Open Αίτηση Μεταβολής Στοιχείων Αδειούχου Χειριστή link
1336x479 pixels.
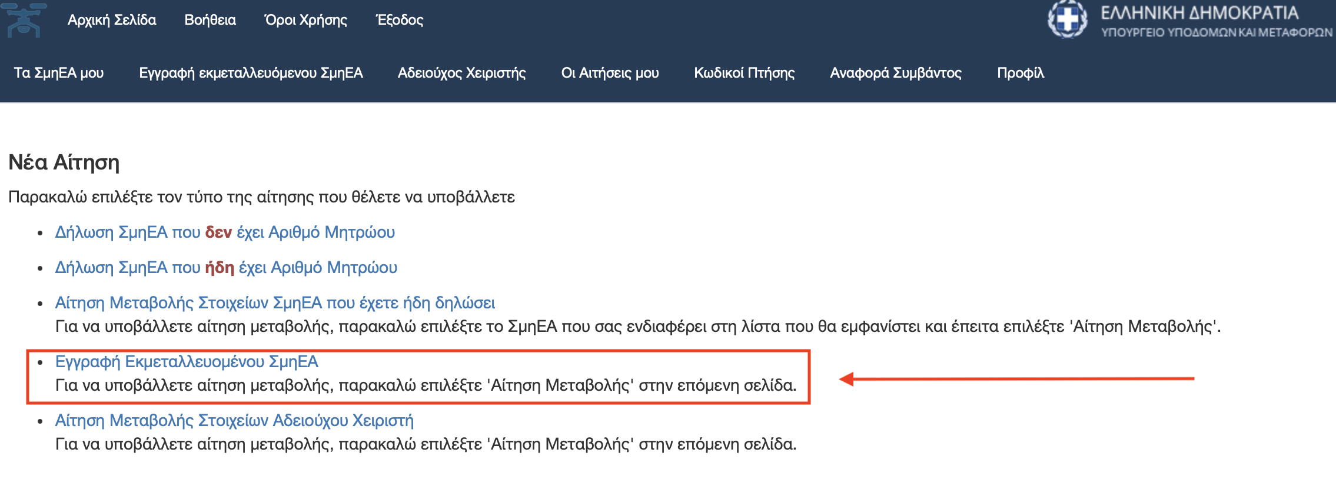pos(234,421)
